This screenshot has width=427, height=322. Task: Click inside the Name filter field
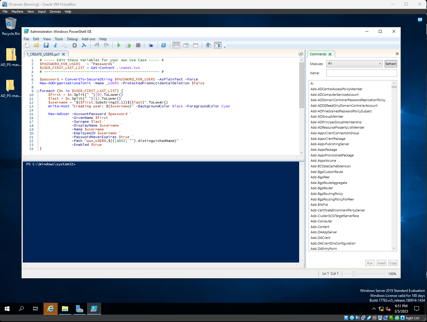click(361, 73)
